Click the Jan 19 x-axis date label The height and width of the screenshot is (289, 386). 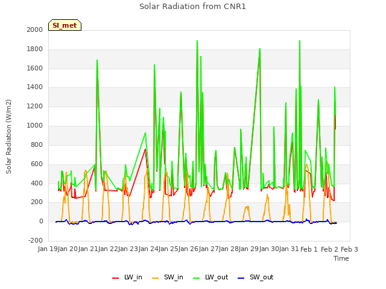coord(48,249)
